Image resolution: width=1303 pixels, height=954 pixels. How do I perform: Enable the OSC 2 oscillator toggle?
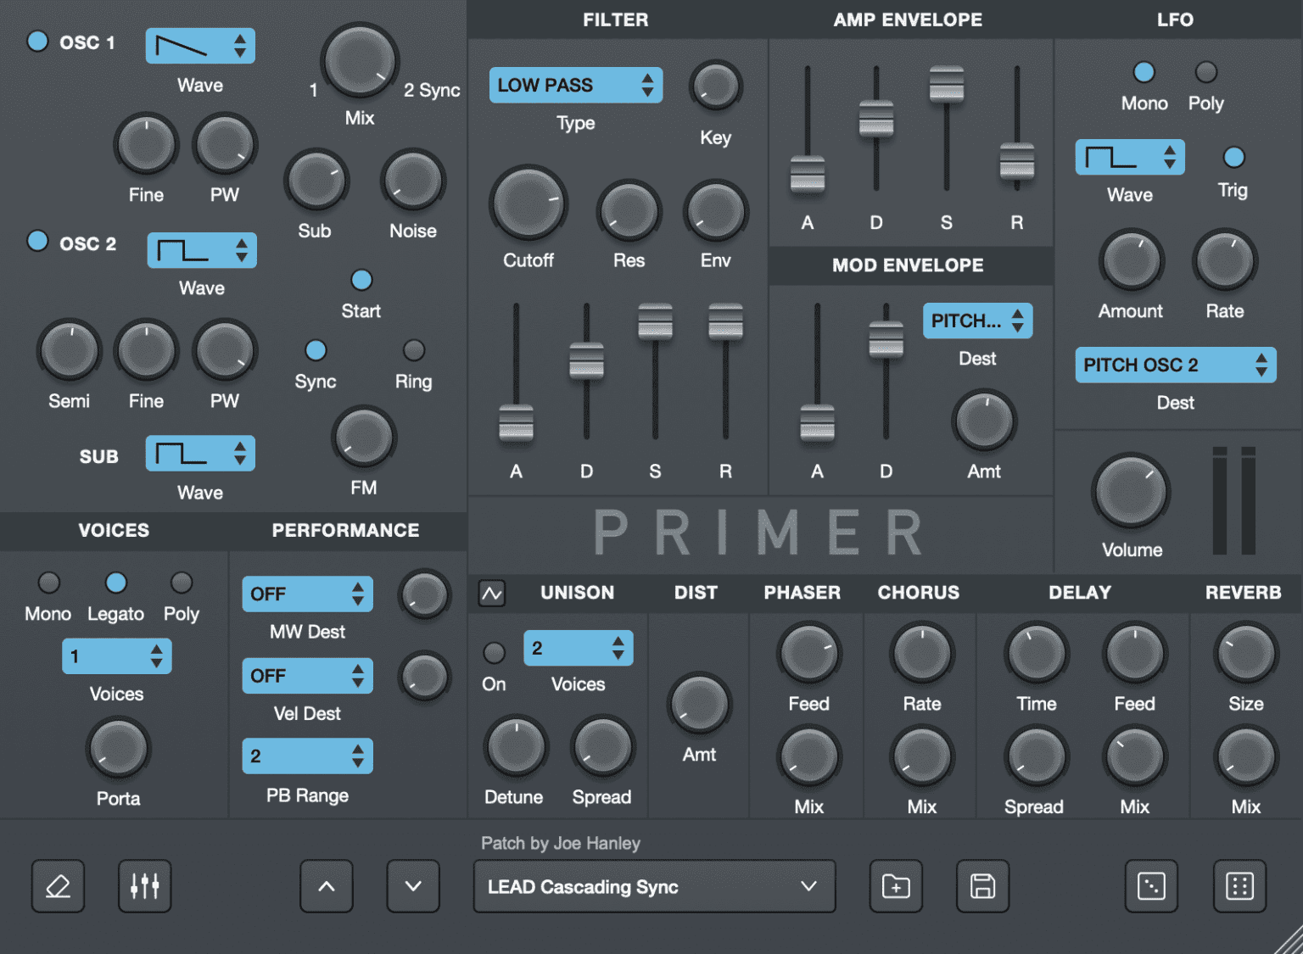(37, 241)
